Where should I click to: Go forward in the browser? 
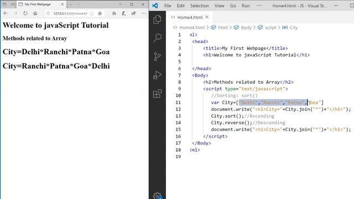click(15, 13)
